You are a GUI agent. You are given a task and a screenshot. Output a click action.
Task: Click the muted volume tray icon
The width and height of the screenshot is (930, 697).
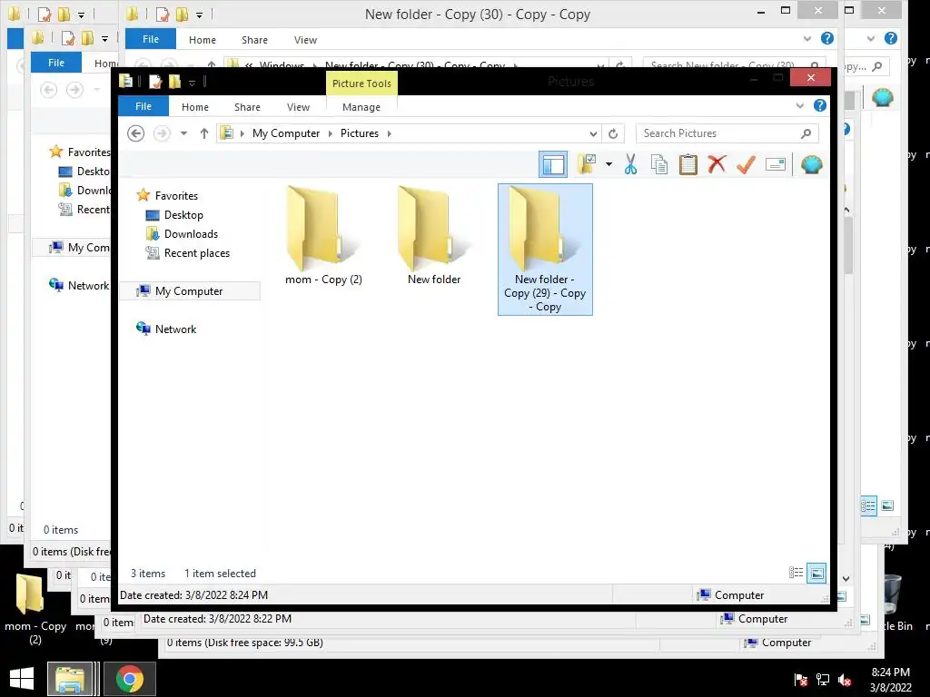[x=845, y=680]
